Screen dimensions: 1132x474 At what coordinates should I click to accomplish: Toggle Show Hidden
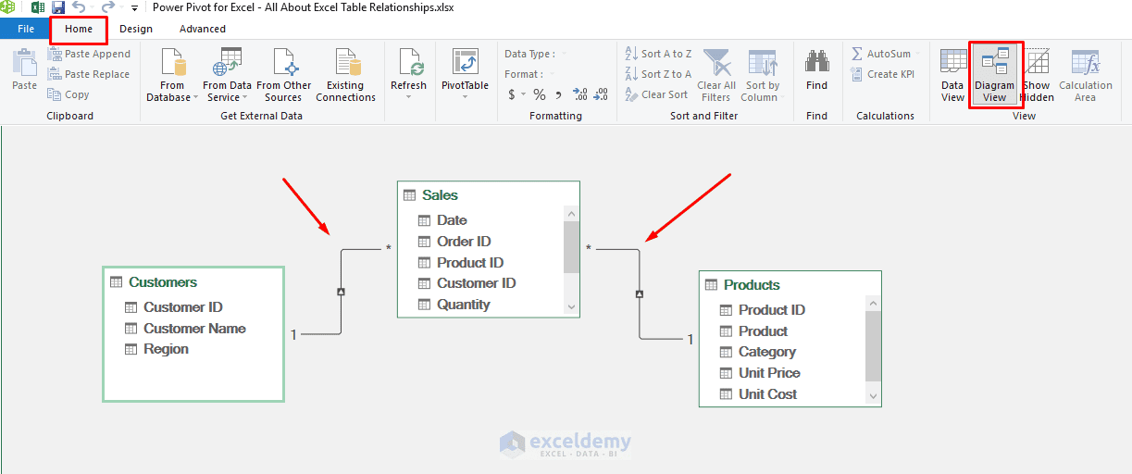click(1038, 75)
